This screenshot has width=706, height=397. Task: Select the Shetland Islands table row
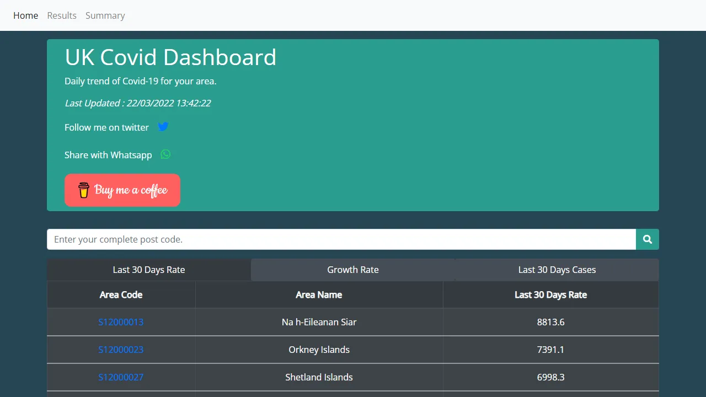(x=319, y=377)
